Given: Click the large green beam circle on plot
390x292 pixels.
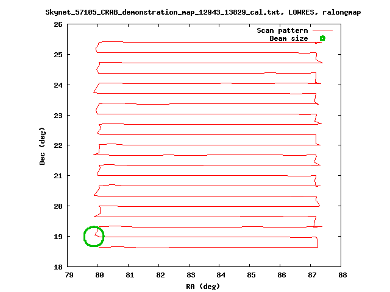Looking at the screenshot, I should tap(94, 237).
